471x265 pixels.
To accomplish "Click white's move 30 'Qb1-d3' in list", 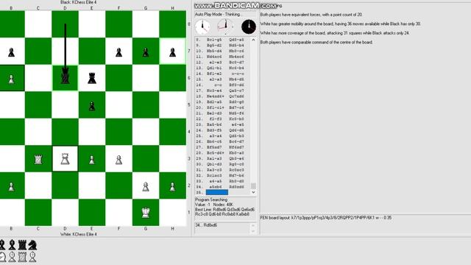I will pyautogui.click(x=214, y=164).
